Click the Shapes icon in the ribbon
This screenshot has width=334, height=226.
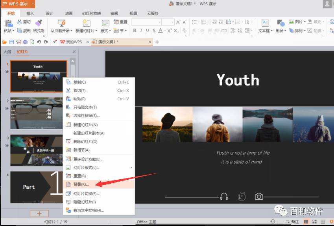point(280,23)
